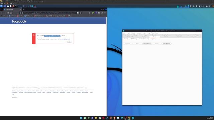Screen dimensions: 214x120
Task: Click the language plus button in footer
Action: click(85, 88)
